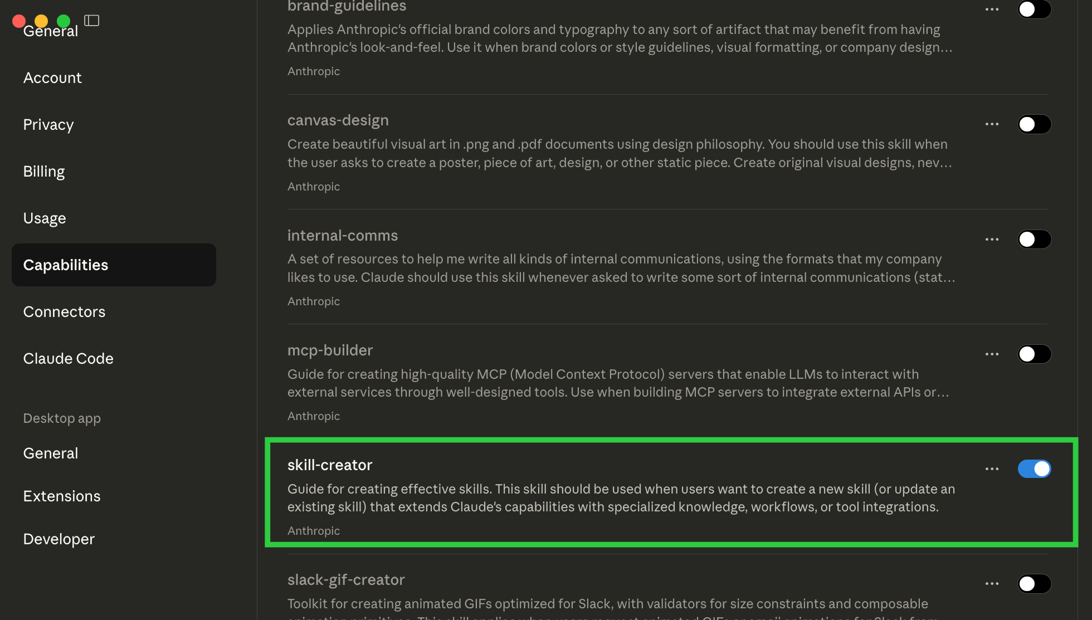Go to Privacy settings
Viewport: 1092px width, 620px height.
[x=48, y=125]
